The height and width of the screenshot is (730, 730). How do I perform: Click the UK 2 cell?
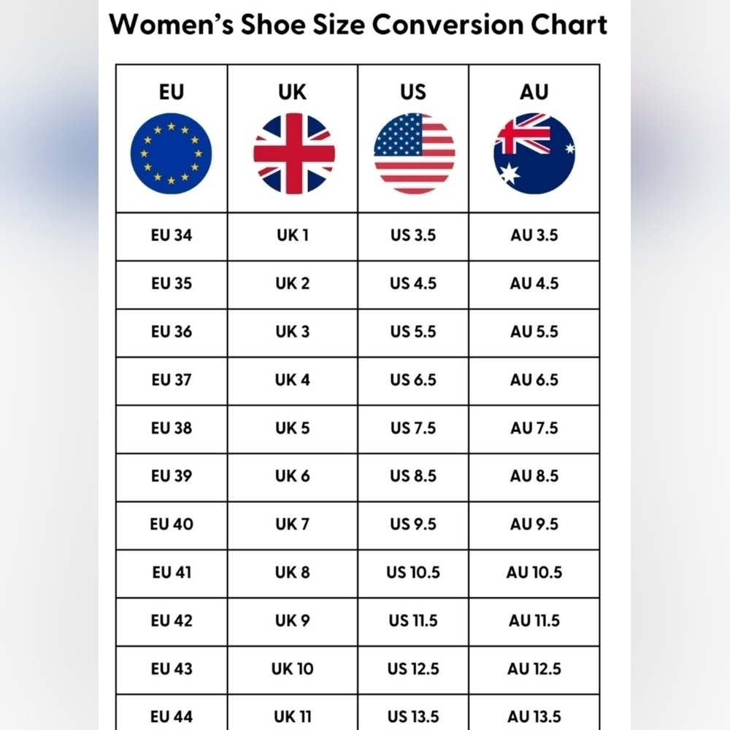(x=293, y=283)
